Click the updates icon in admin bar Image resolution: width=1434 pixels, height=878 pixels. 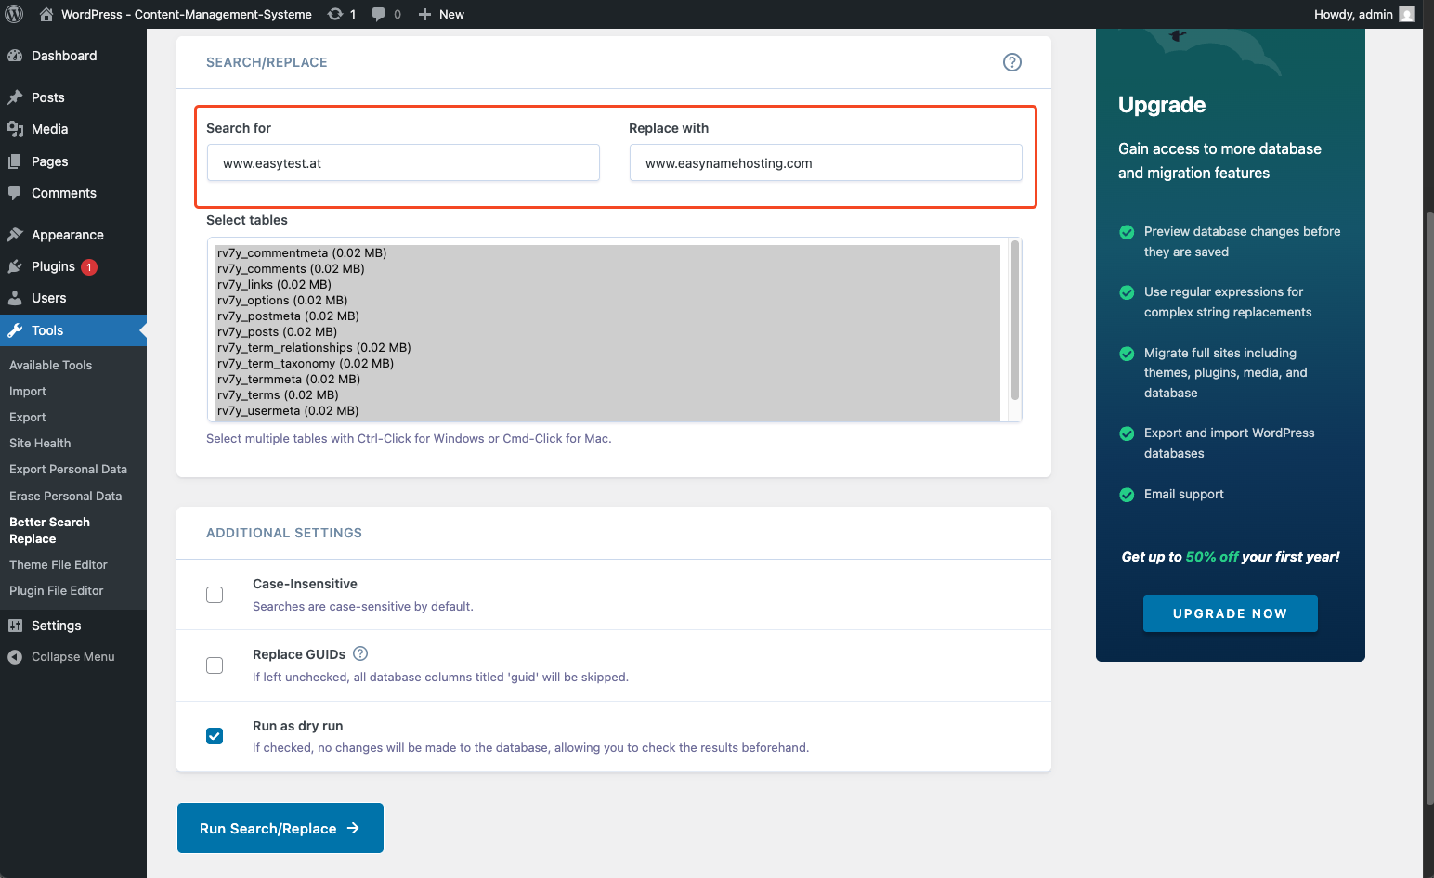(335, 14)
